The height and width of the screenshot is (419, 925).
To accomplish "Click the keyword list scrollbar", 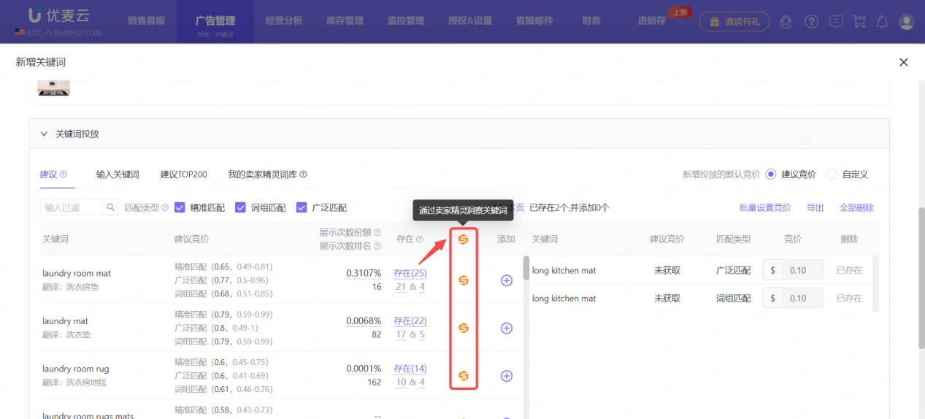I will tap(526, 268).
